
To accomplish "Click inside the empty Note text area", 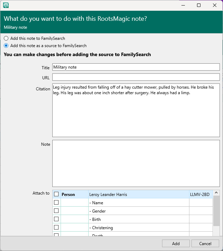I will tap(136, 163).
